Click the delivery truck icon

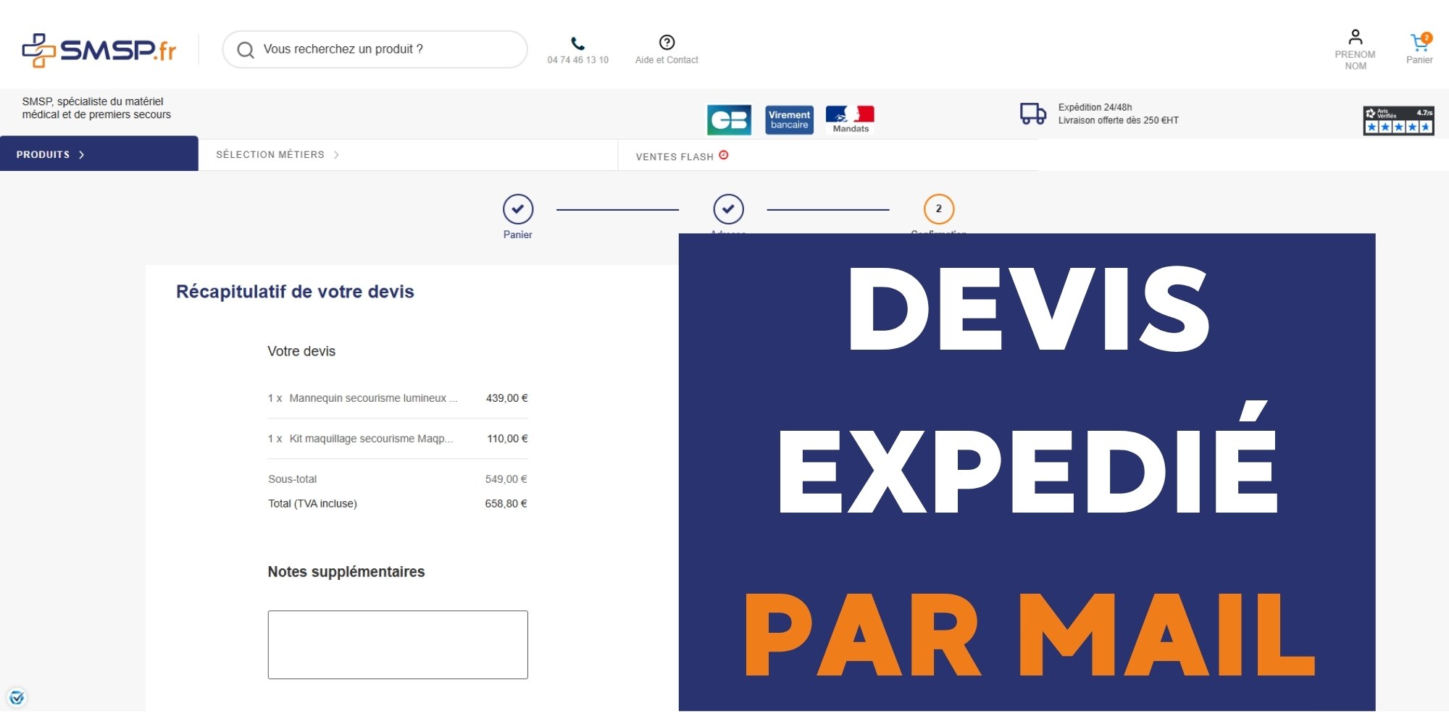click(x=1032, y=114)
